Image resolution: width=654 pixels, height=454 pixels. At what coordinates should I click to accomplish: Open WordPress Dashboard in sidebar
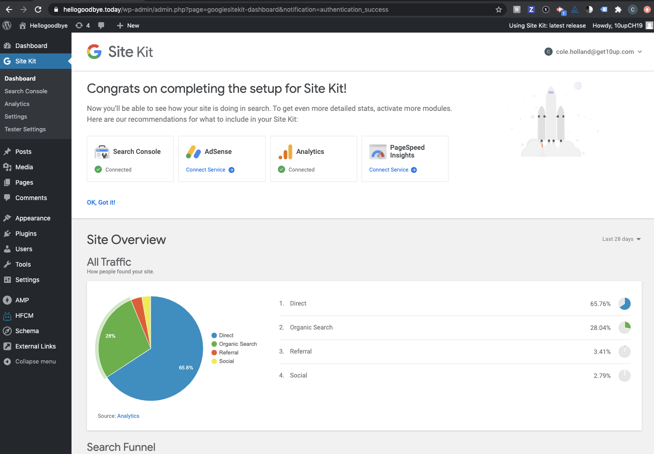coord(36,46)
